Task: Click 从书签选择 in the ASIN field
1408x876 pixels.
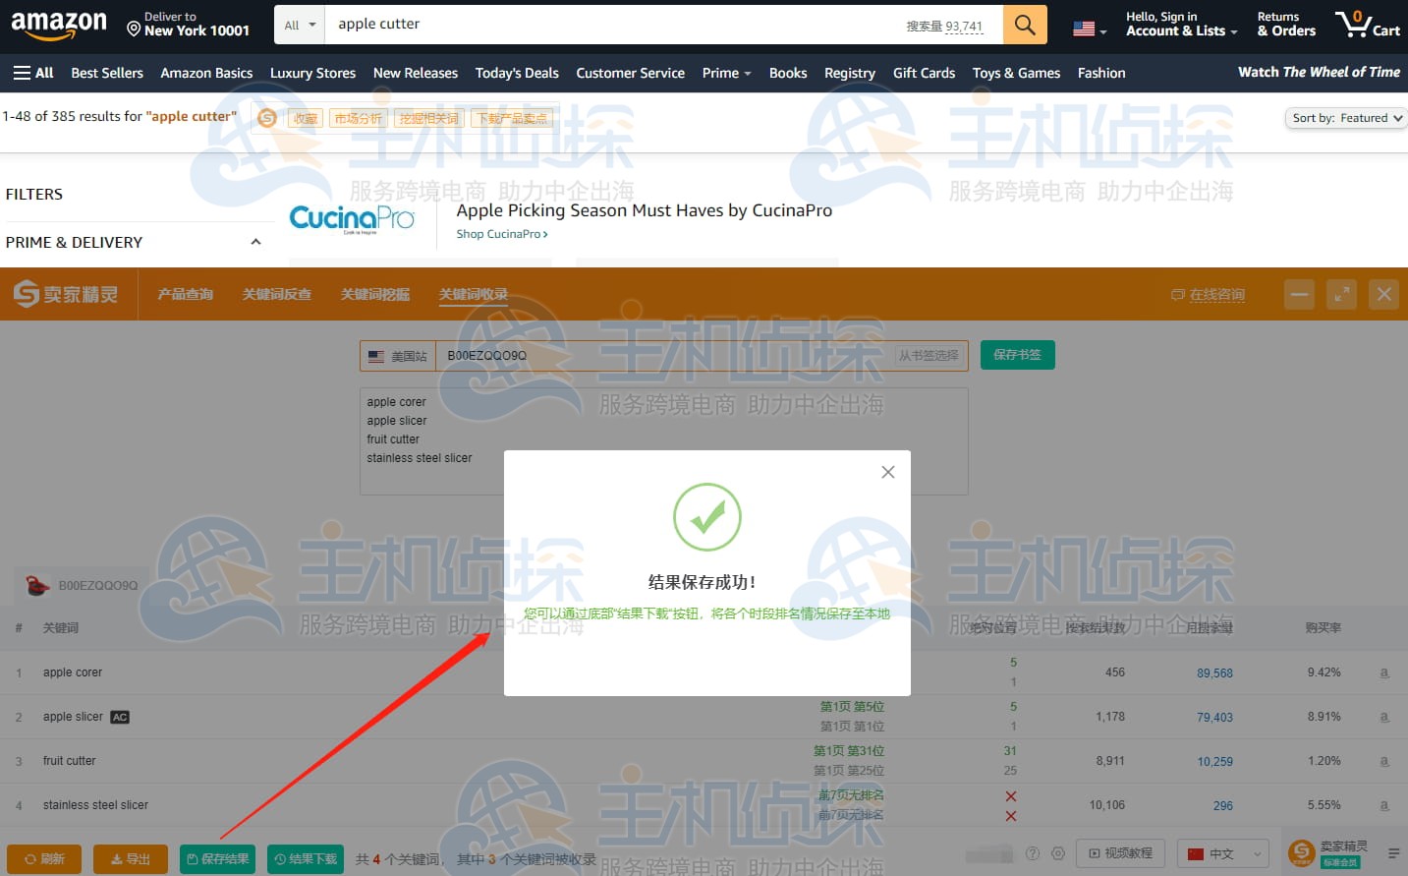Action: coord(929,356)
